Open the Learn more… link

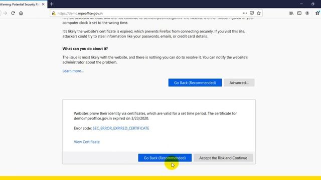[73, 71]
